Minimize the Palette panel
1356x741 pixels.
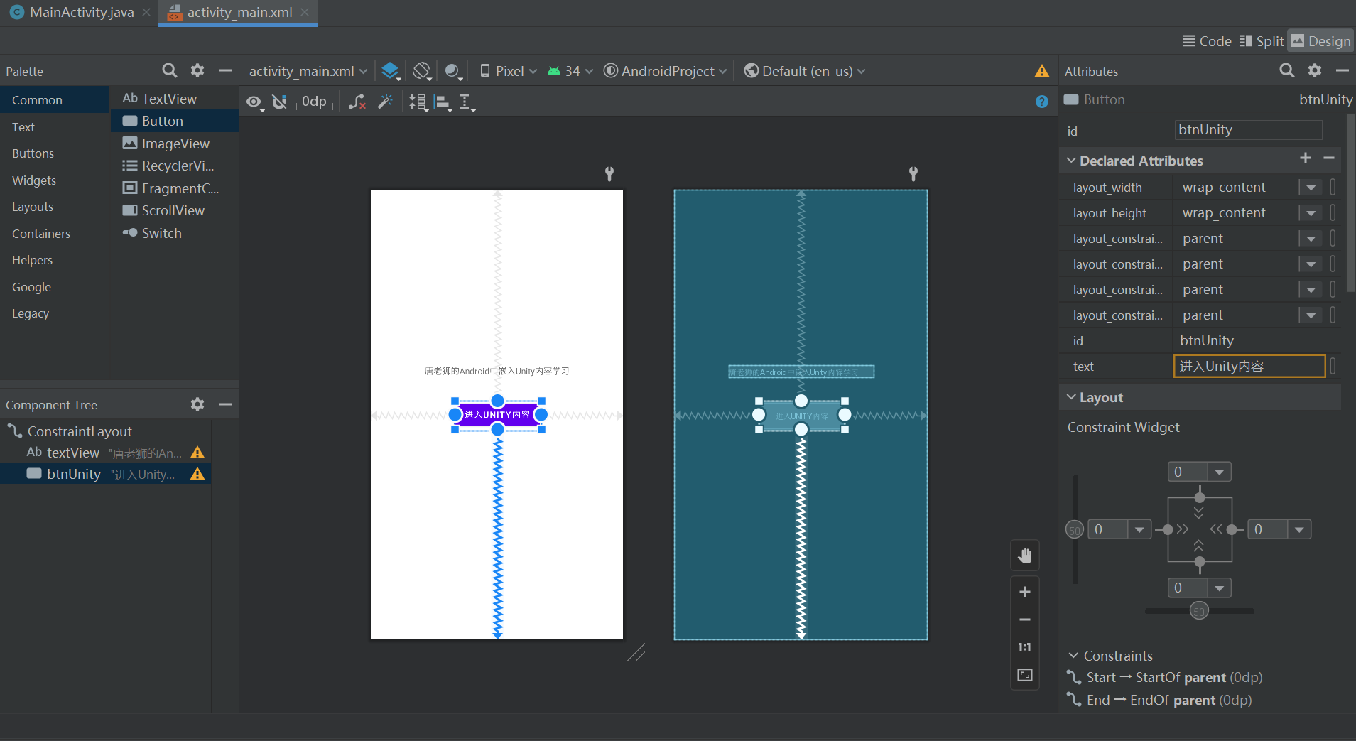tap(225, 70)
